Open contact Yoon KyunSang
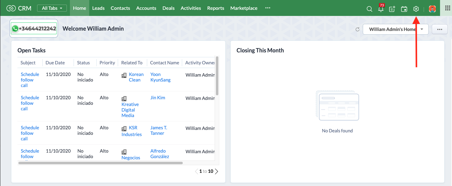This screenshot has height=186, width=452. tap(160, 77)
